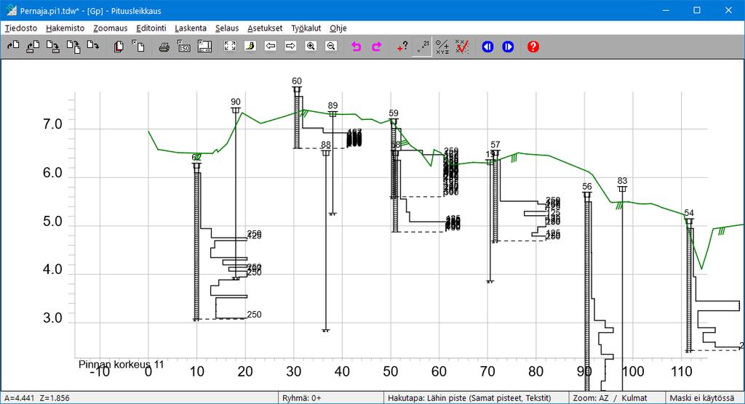Open the Laskenta menu
The height and width of the screenshot is (404, 745).
(x=191, y=28)
